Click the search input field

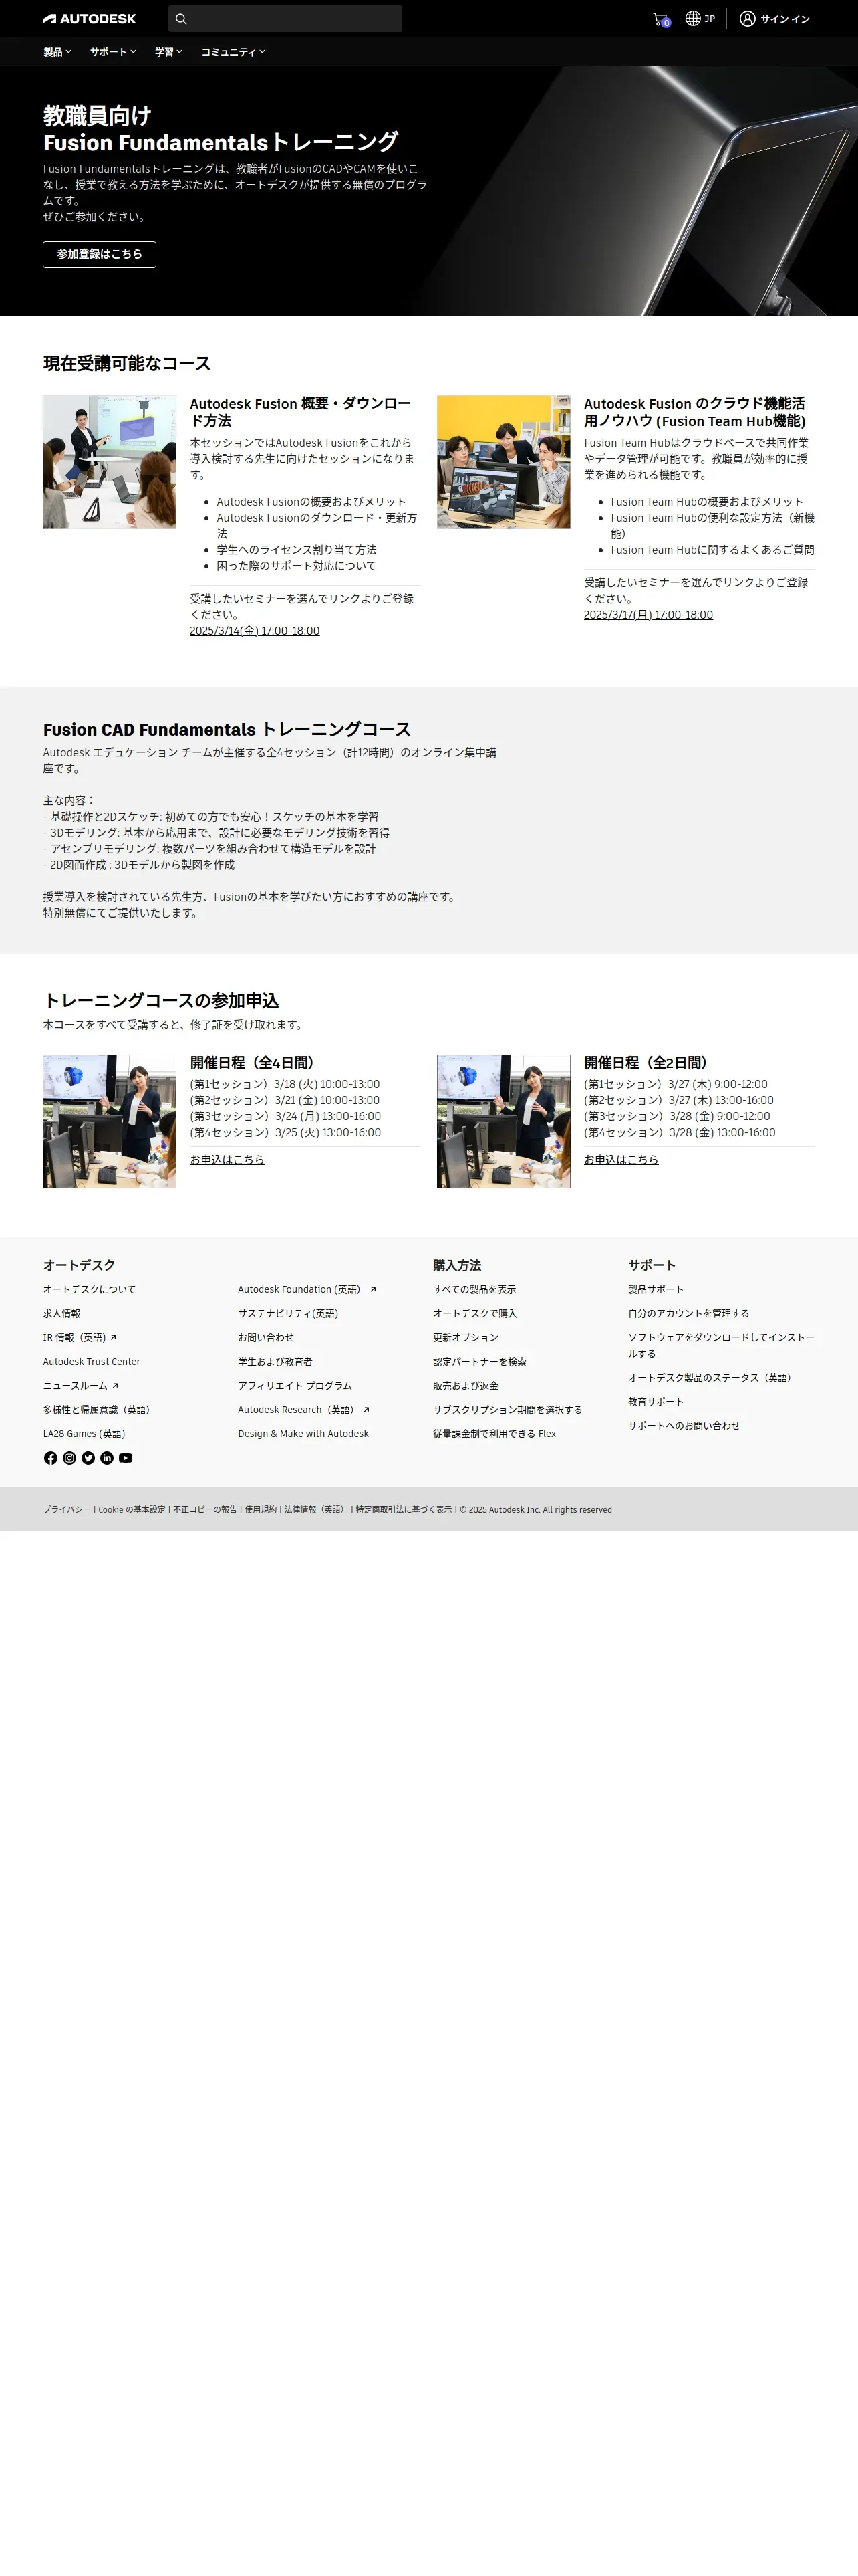point(286,19)
